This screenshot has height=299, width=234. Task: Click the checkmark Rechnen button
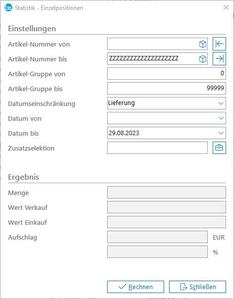coord(135,287)
